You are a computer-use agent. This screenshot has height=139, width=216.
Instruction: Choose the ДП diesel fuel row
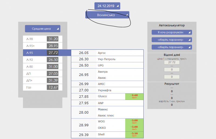(x=42, y=73)
